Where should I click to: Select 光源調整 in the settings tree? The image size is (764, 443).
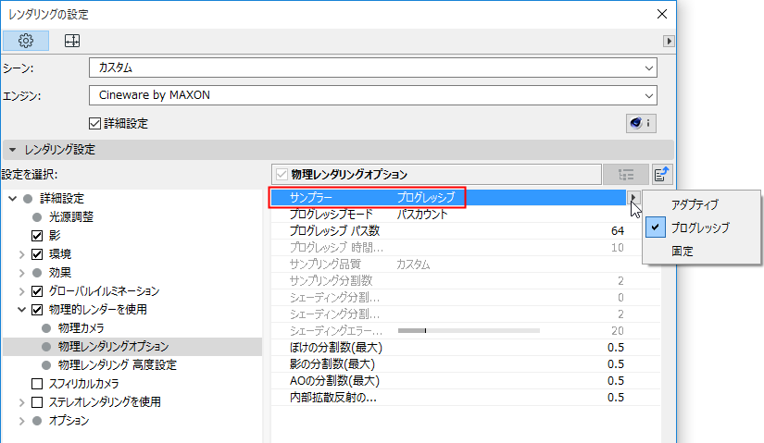tap(70, 217)
